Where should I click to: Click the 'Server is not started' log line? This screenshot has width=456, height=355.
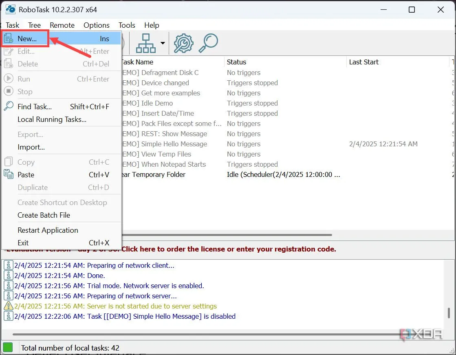pos(115,306)
